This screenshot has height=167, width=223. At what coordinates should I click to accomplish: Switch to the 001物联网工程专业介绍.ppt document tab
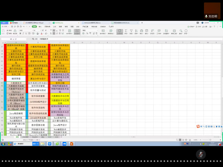pyautogui.click(x=35, y=22)
